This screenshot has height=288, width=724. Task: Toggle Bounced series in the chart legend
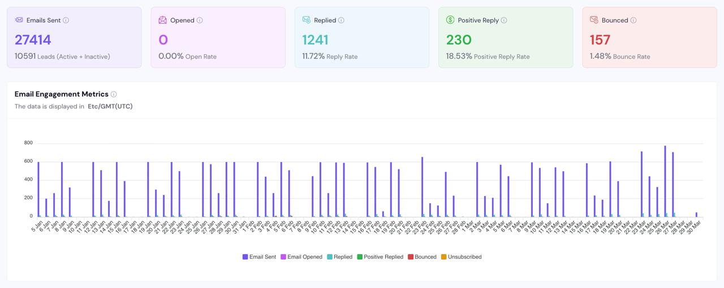click(x=422, y=257)
